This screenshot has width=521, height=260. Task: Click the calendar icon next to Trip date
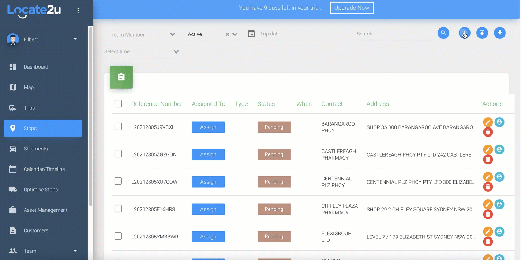coord(251,34)
